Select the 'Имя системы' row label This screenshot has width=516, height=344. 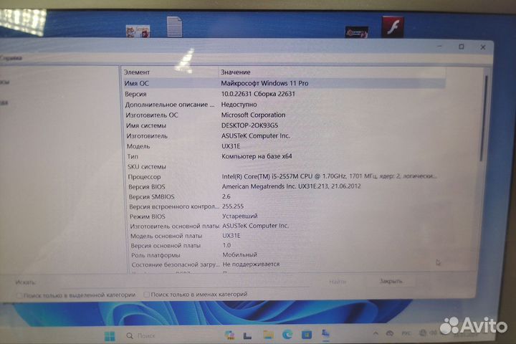pyautogui.click(x=146, y=125)
